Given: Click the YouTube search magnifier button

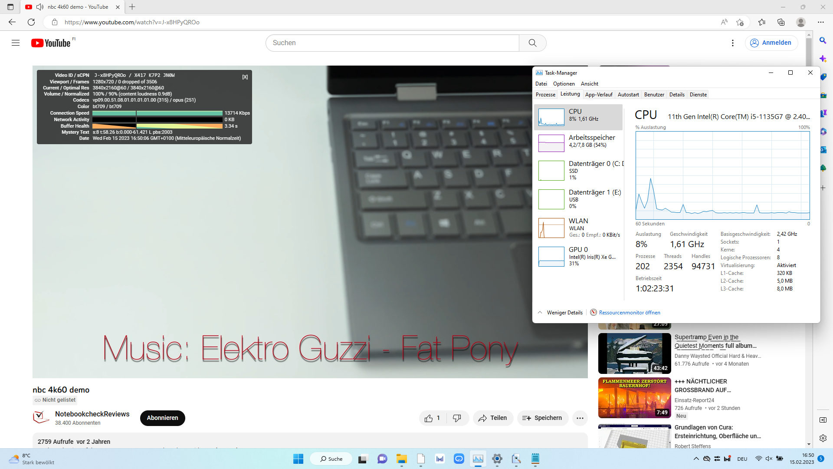Looking at the screenshot, I should (x=532, y=43).
